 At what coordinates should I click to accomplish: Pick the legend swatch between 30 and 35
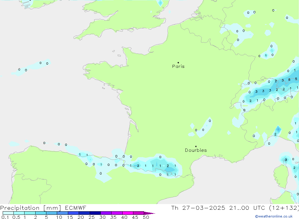pyautogui.click(x=106, y=213)
